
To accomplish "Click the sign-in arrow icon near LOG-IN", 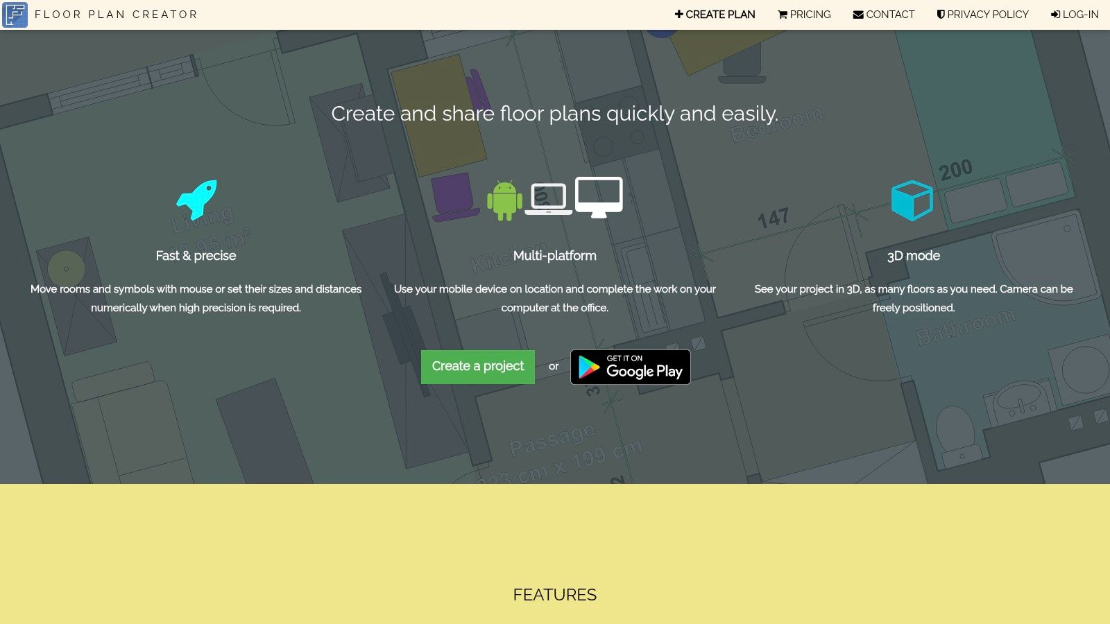I will coord(1055,14).
